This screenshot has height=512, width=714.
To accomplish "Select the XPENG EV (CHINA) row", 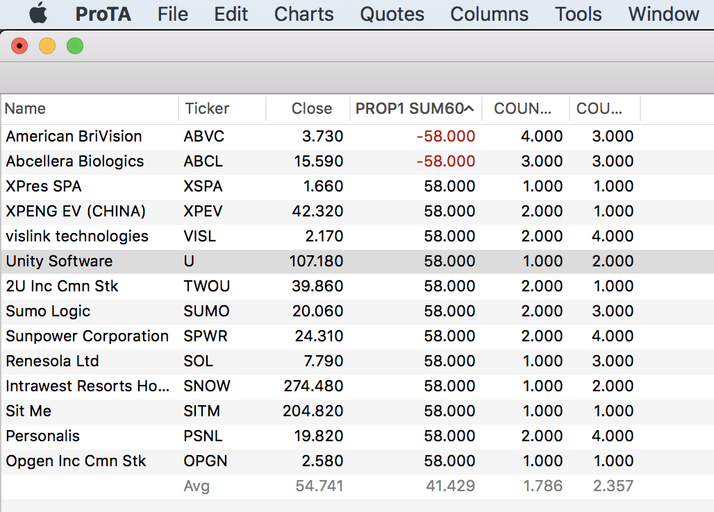I will pos(76,212).
